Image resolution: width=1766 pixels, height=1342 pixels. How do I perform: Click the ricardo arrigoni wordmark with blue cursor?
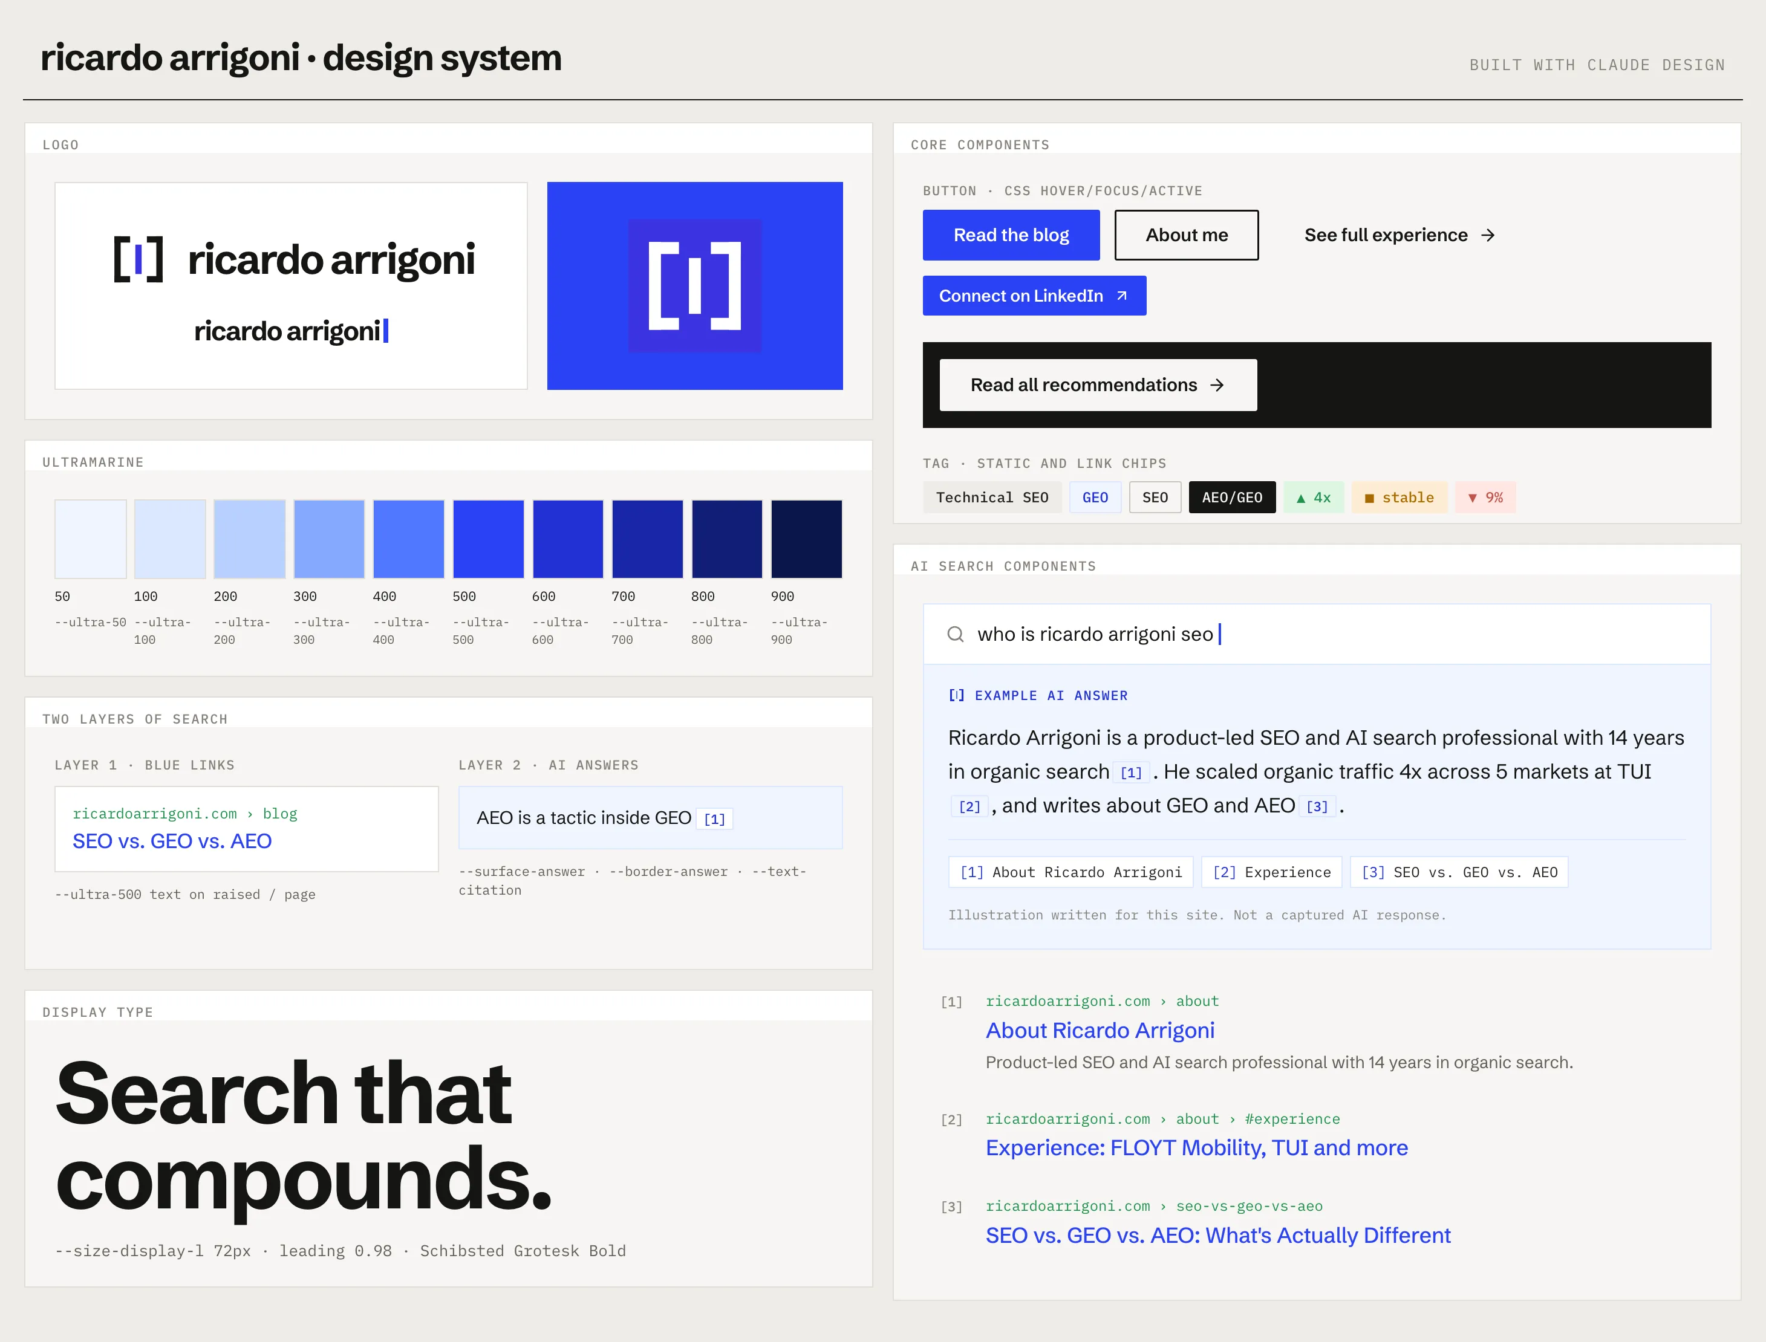click(x=291, y=331)
